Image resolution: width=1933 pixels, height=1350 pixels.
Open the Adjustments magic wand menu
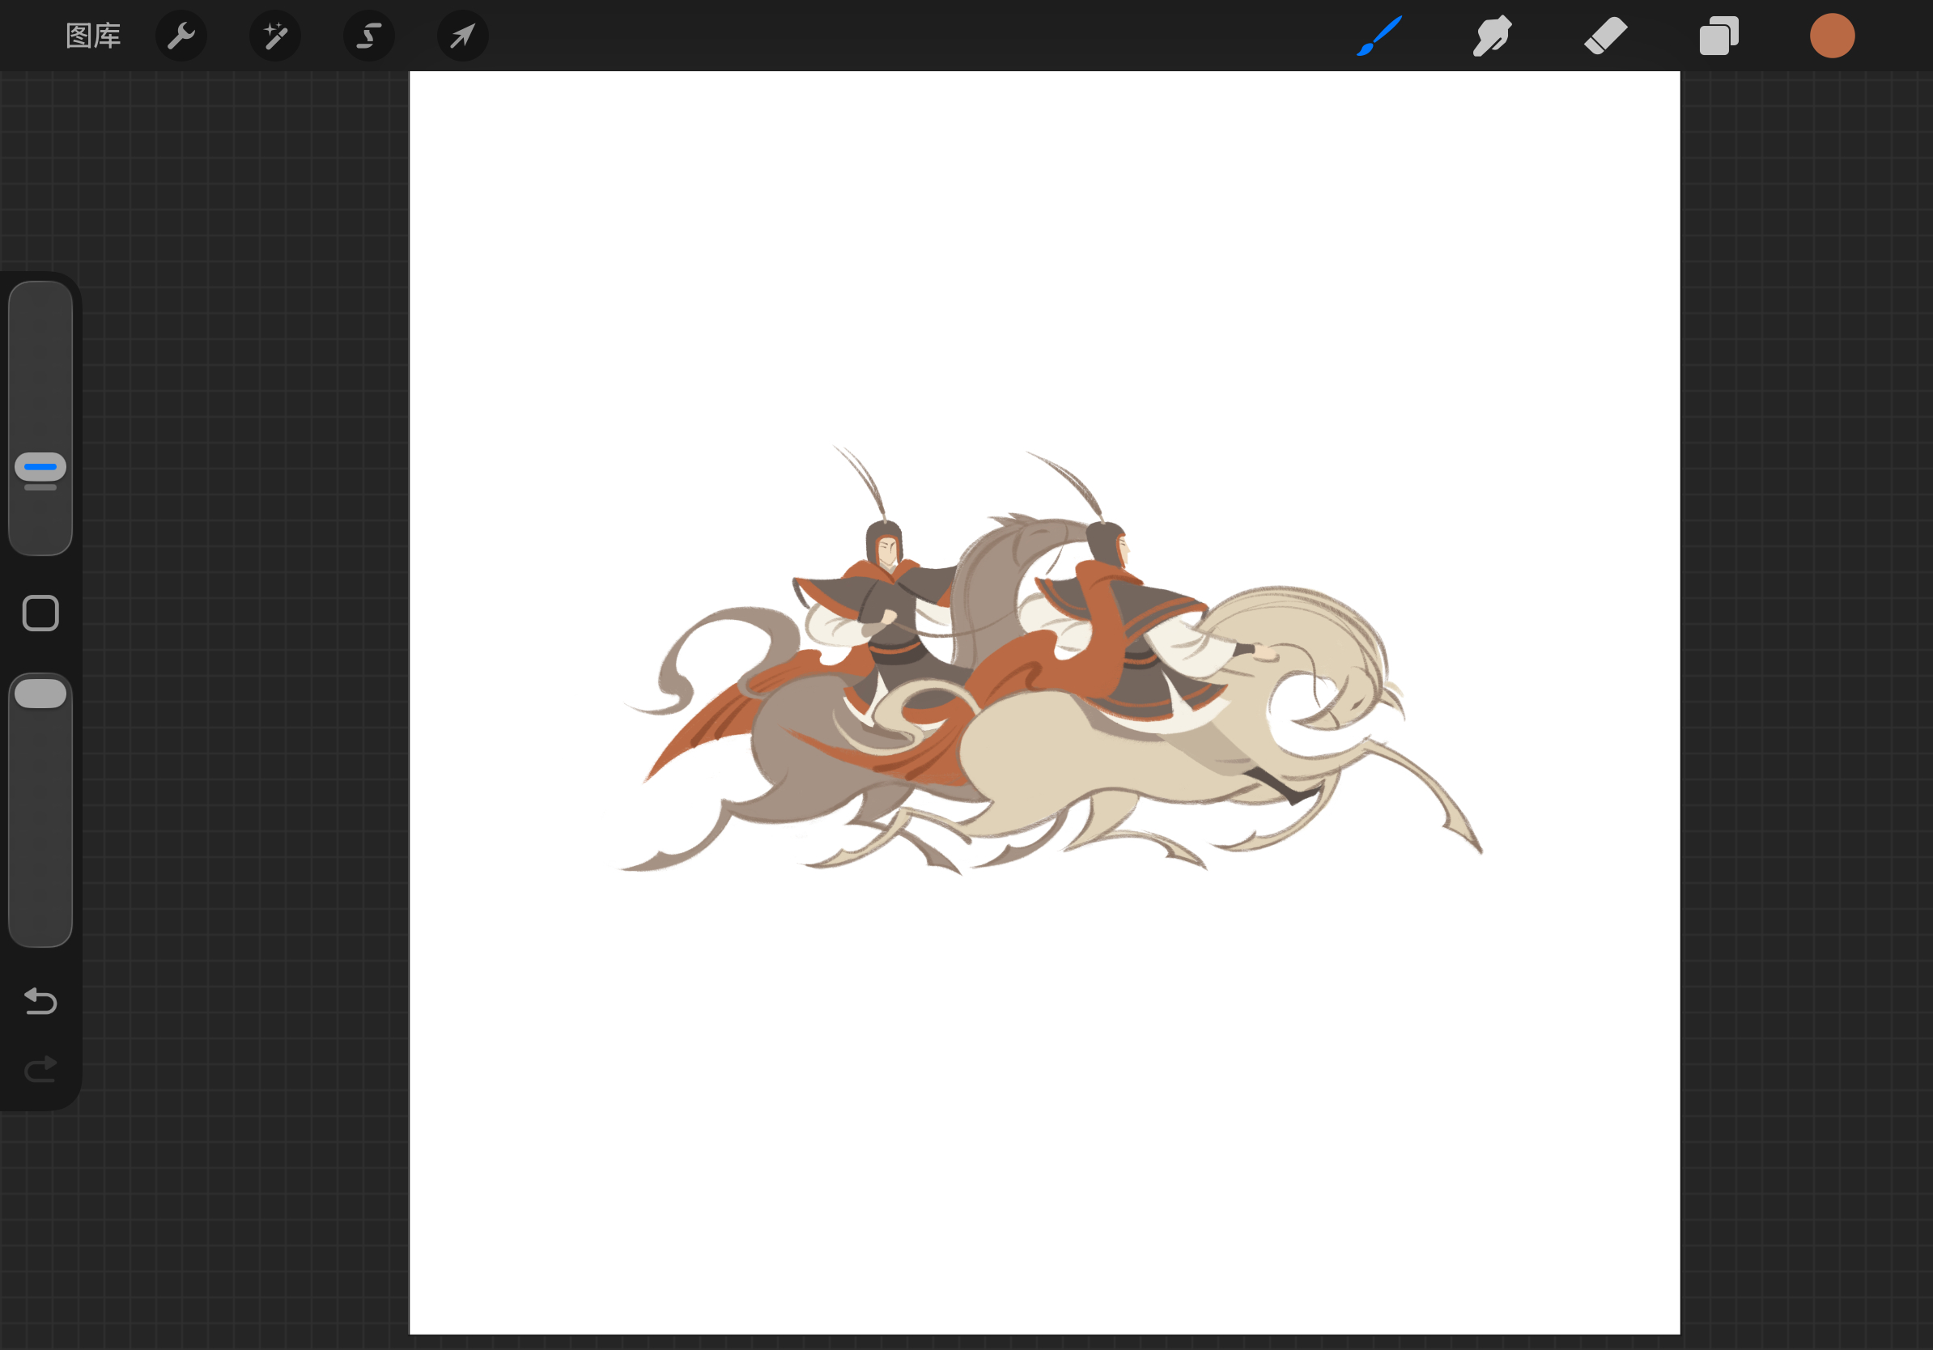tap(275, 36)
